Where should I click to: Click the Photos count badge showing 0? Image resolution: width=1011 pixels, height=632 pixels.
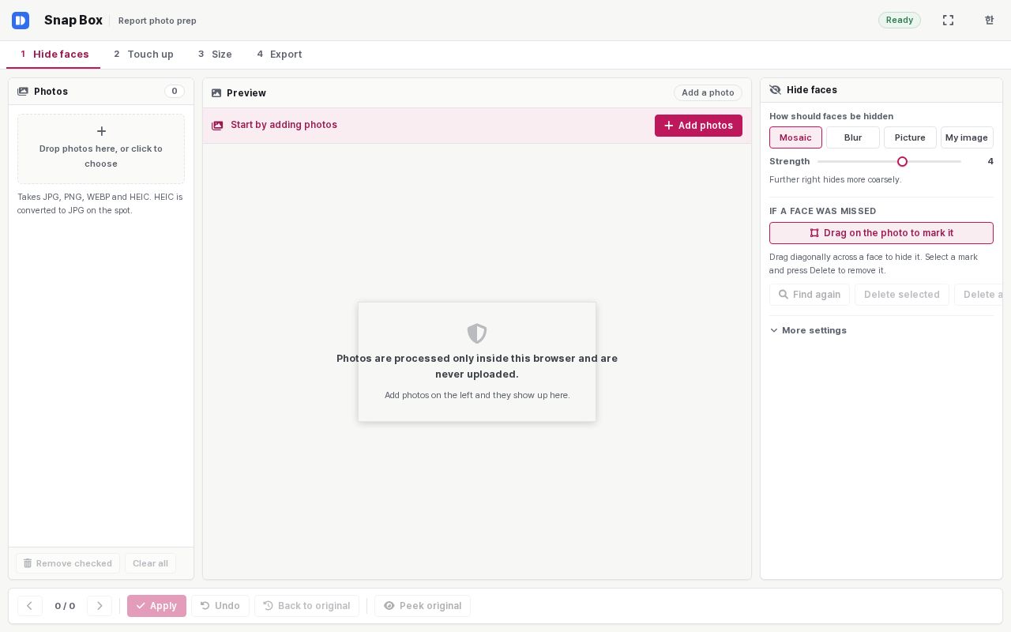175,92
